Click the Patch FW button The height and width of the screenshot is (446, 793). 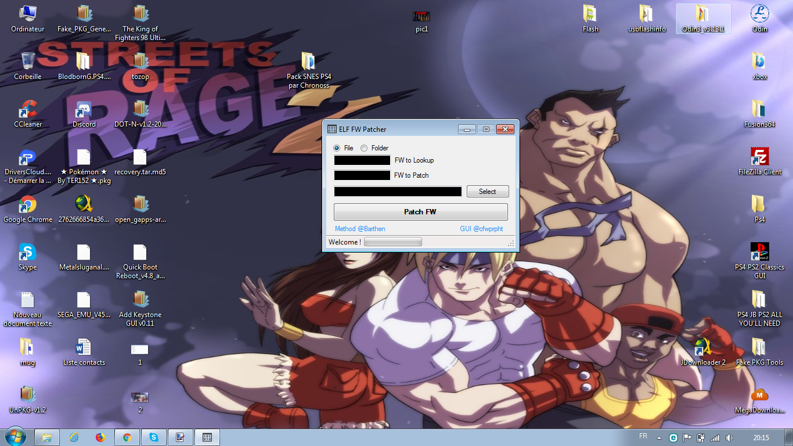coord(420,212)
